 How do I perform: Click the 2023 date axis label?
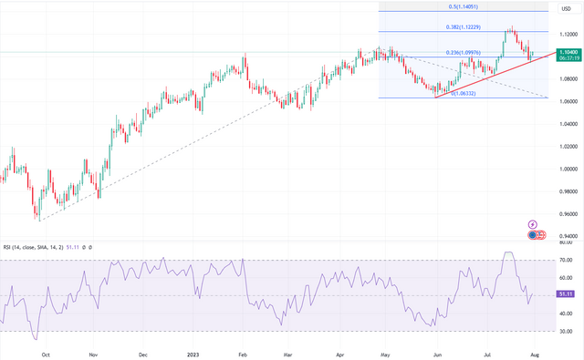pyautogui.click(x=193, y=355)
